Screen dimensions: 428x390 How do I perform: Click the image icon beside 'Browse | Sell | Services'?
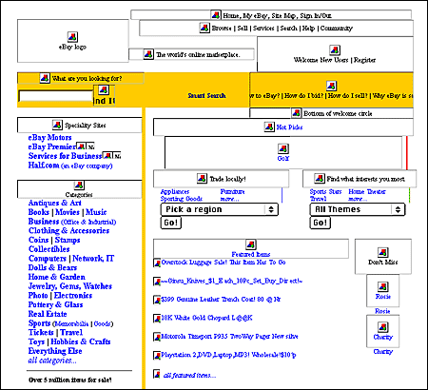pyautogui.click(x=204, y=28)
